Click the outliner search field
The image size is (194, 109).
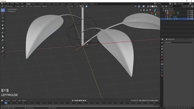tap(176, 6)
